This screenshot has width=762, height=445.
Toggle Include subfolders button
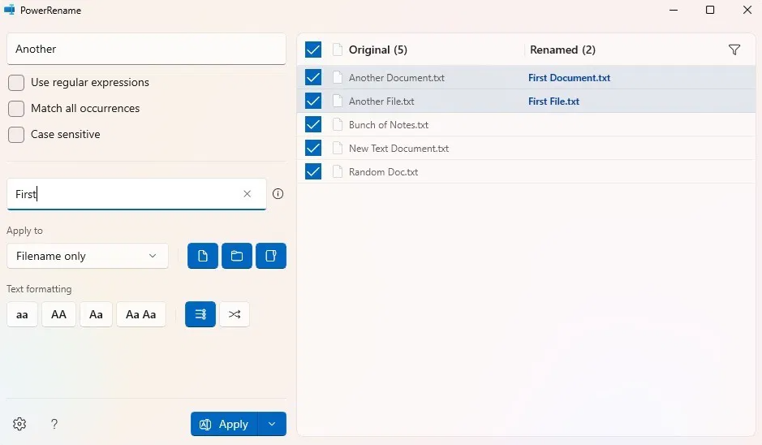coord(271,256)
